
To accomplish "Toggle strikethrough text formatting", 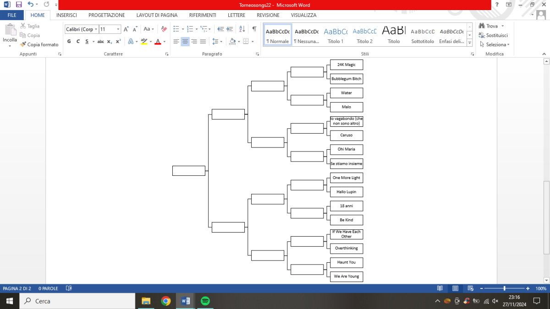I will click(x=100, y=41).
